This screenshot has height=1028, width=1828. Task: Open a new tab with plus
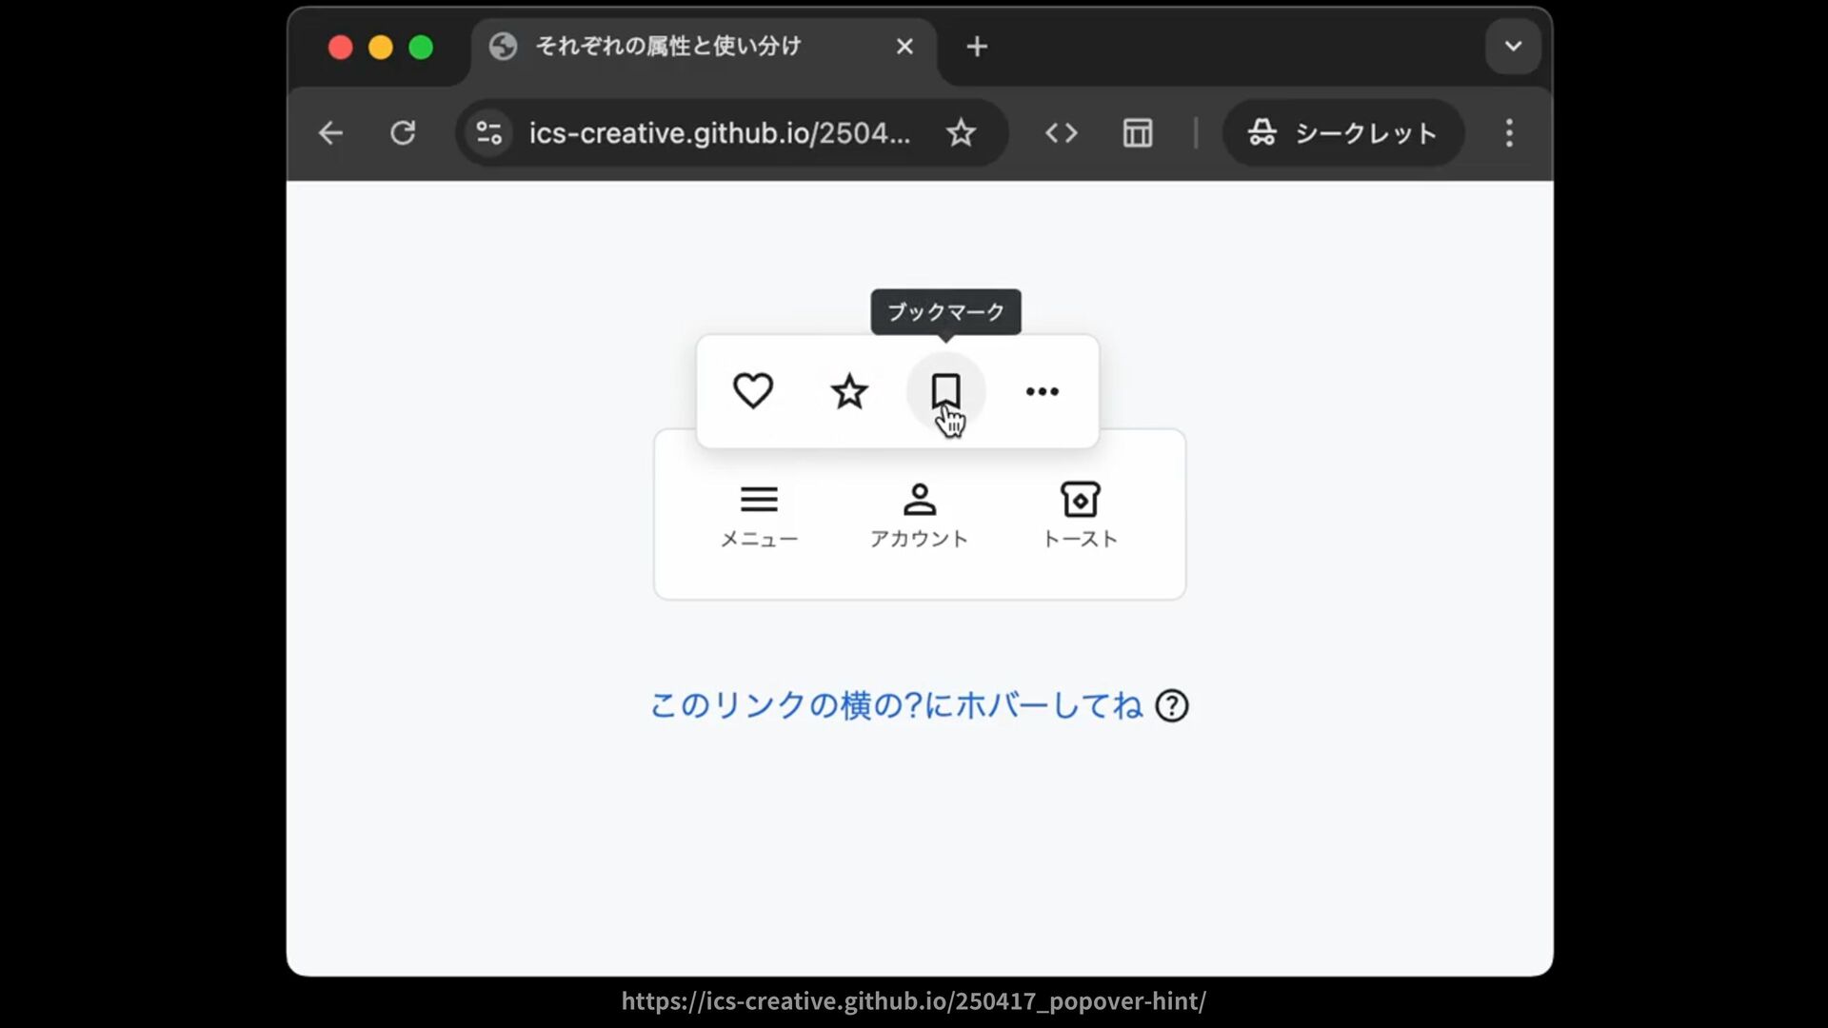pyautogui.click(x=977, y=47)
